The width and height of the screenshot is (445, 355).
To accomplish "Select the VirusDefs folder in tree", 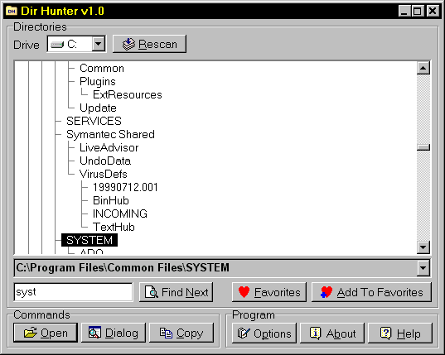I will [104, 174].
